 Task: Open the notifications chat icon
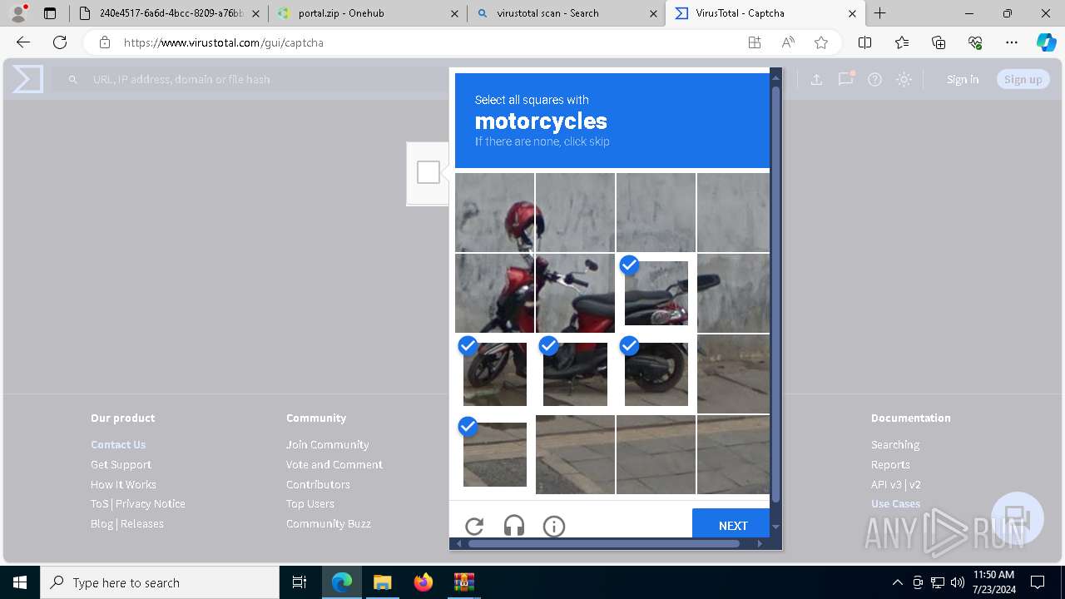[845, 79]
